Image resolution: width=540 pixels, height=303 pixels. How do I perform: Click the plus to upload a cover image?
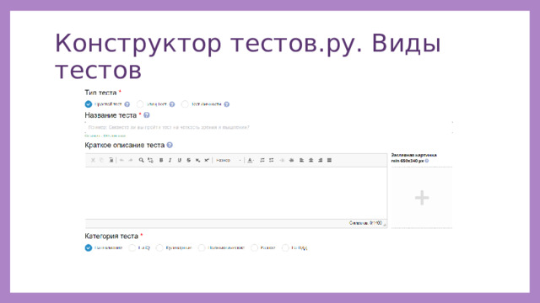coord(422,198)
